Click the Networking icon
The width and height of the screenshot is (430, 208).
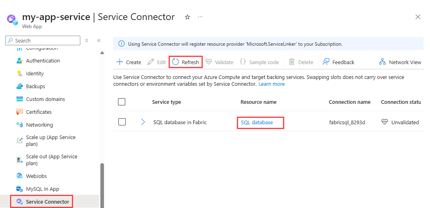click(19, 125)
